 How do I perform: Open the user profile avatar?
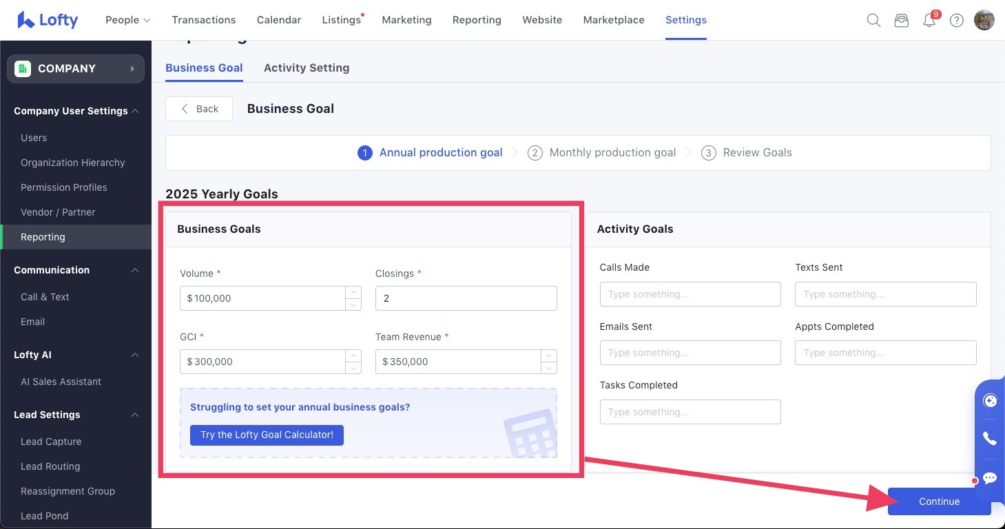pyautogui.click(x=984, y=20)
